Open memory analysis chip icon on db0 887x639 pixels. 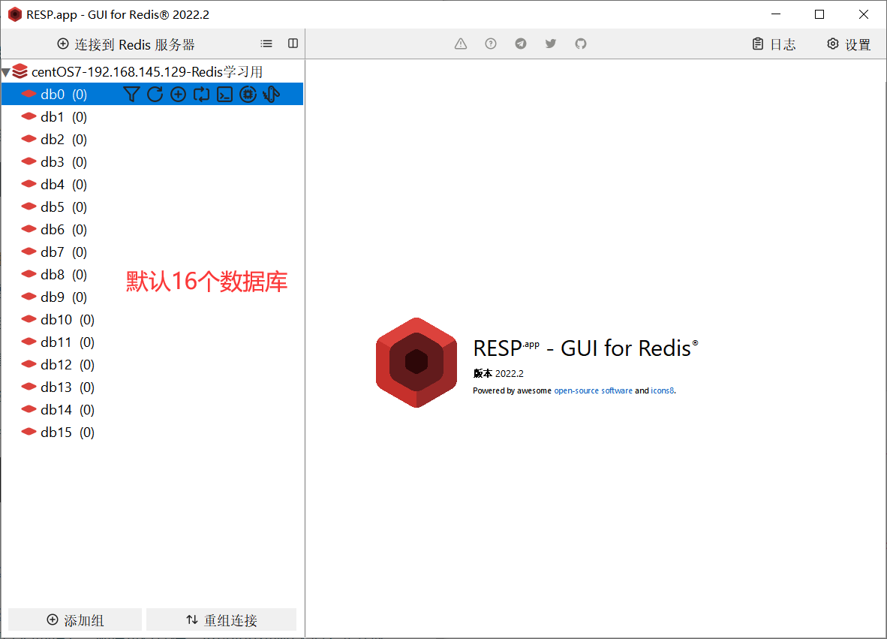coord(248,95)
